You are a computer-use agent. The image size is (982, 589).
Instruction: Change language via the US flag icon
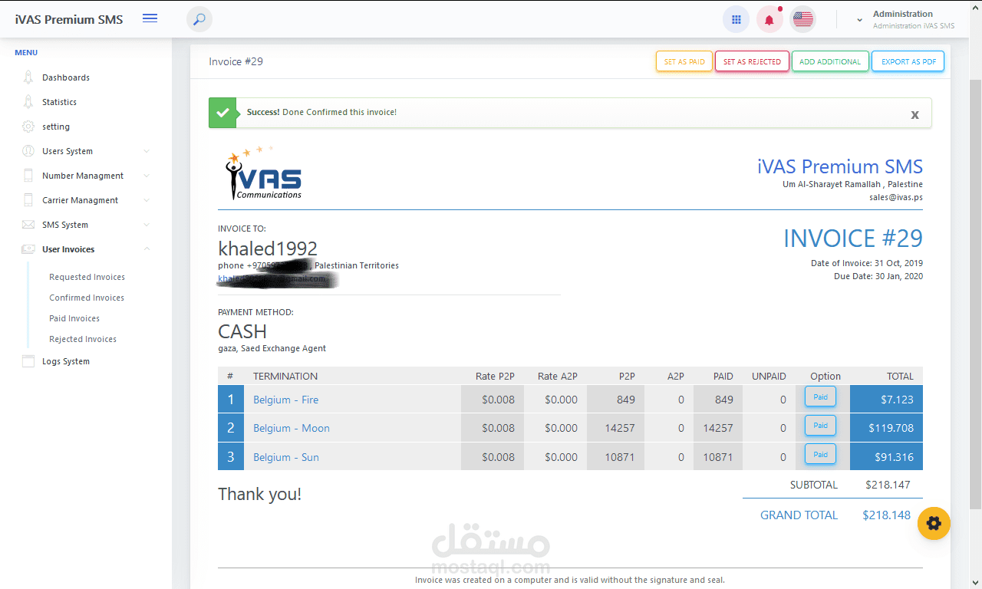[x=803, y=20]
